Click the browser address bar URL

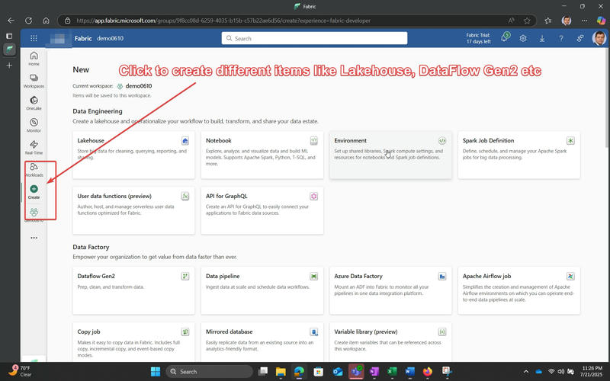tap(223, 21)
